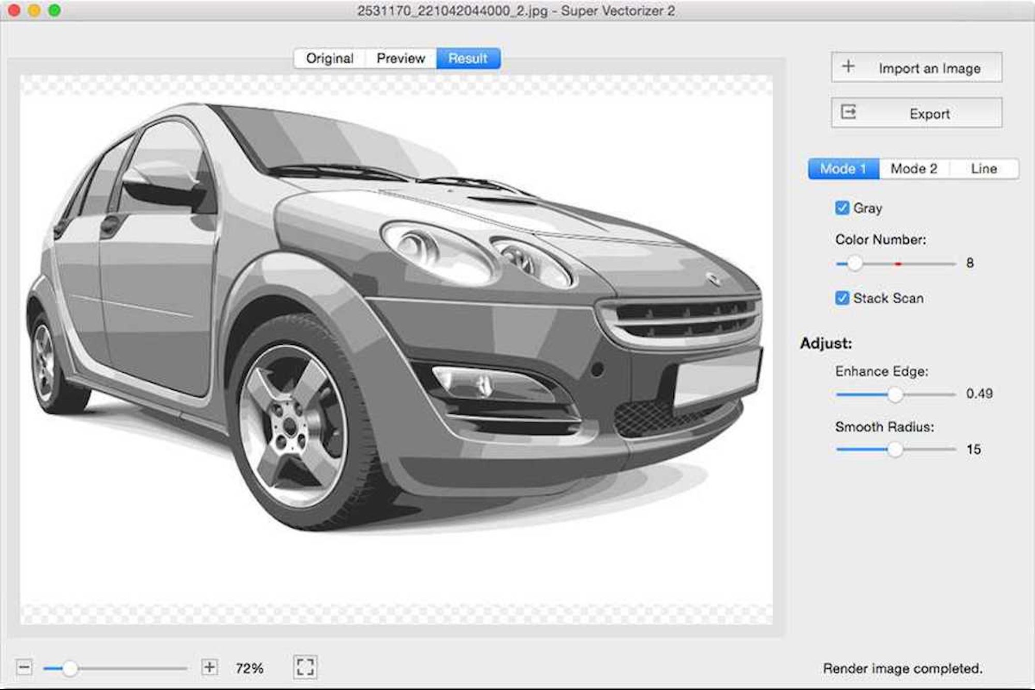Disable the Stack Scan option
The height and width of the screenshot is (690, 1035).
(841, 298)
